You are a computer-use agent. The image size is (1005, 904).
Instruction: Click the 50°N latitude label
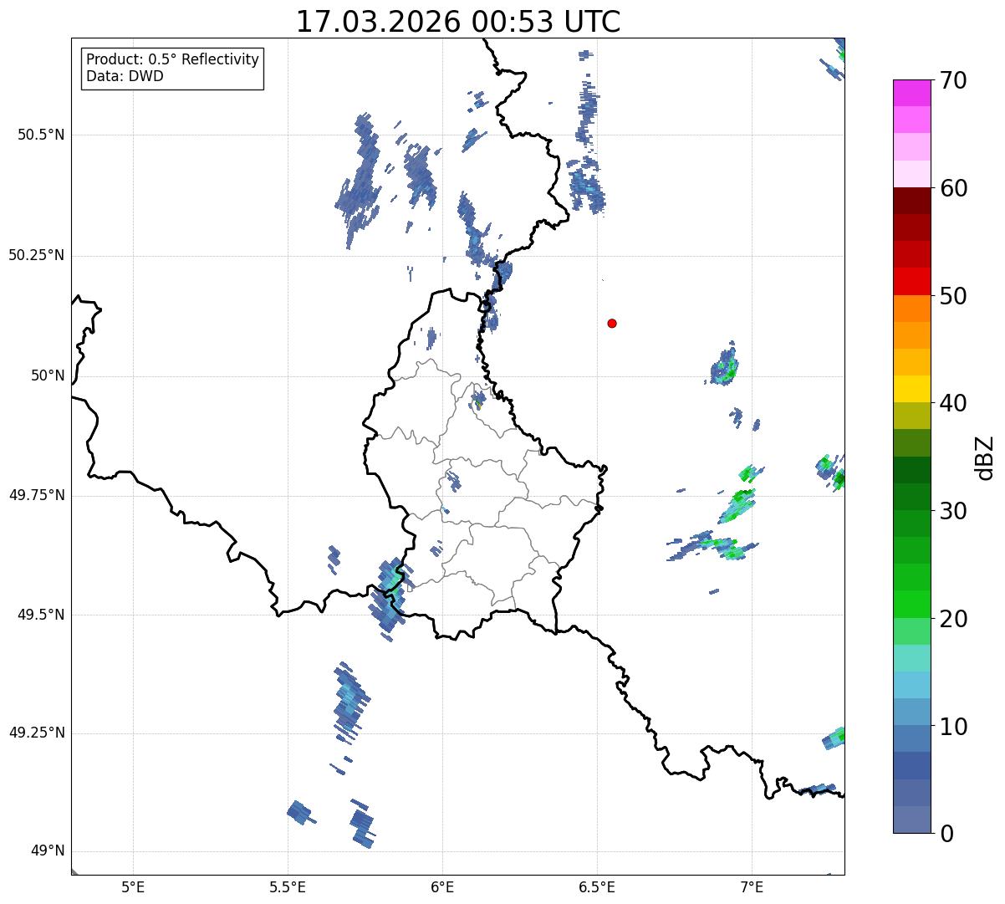[48, 375]
